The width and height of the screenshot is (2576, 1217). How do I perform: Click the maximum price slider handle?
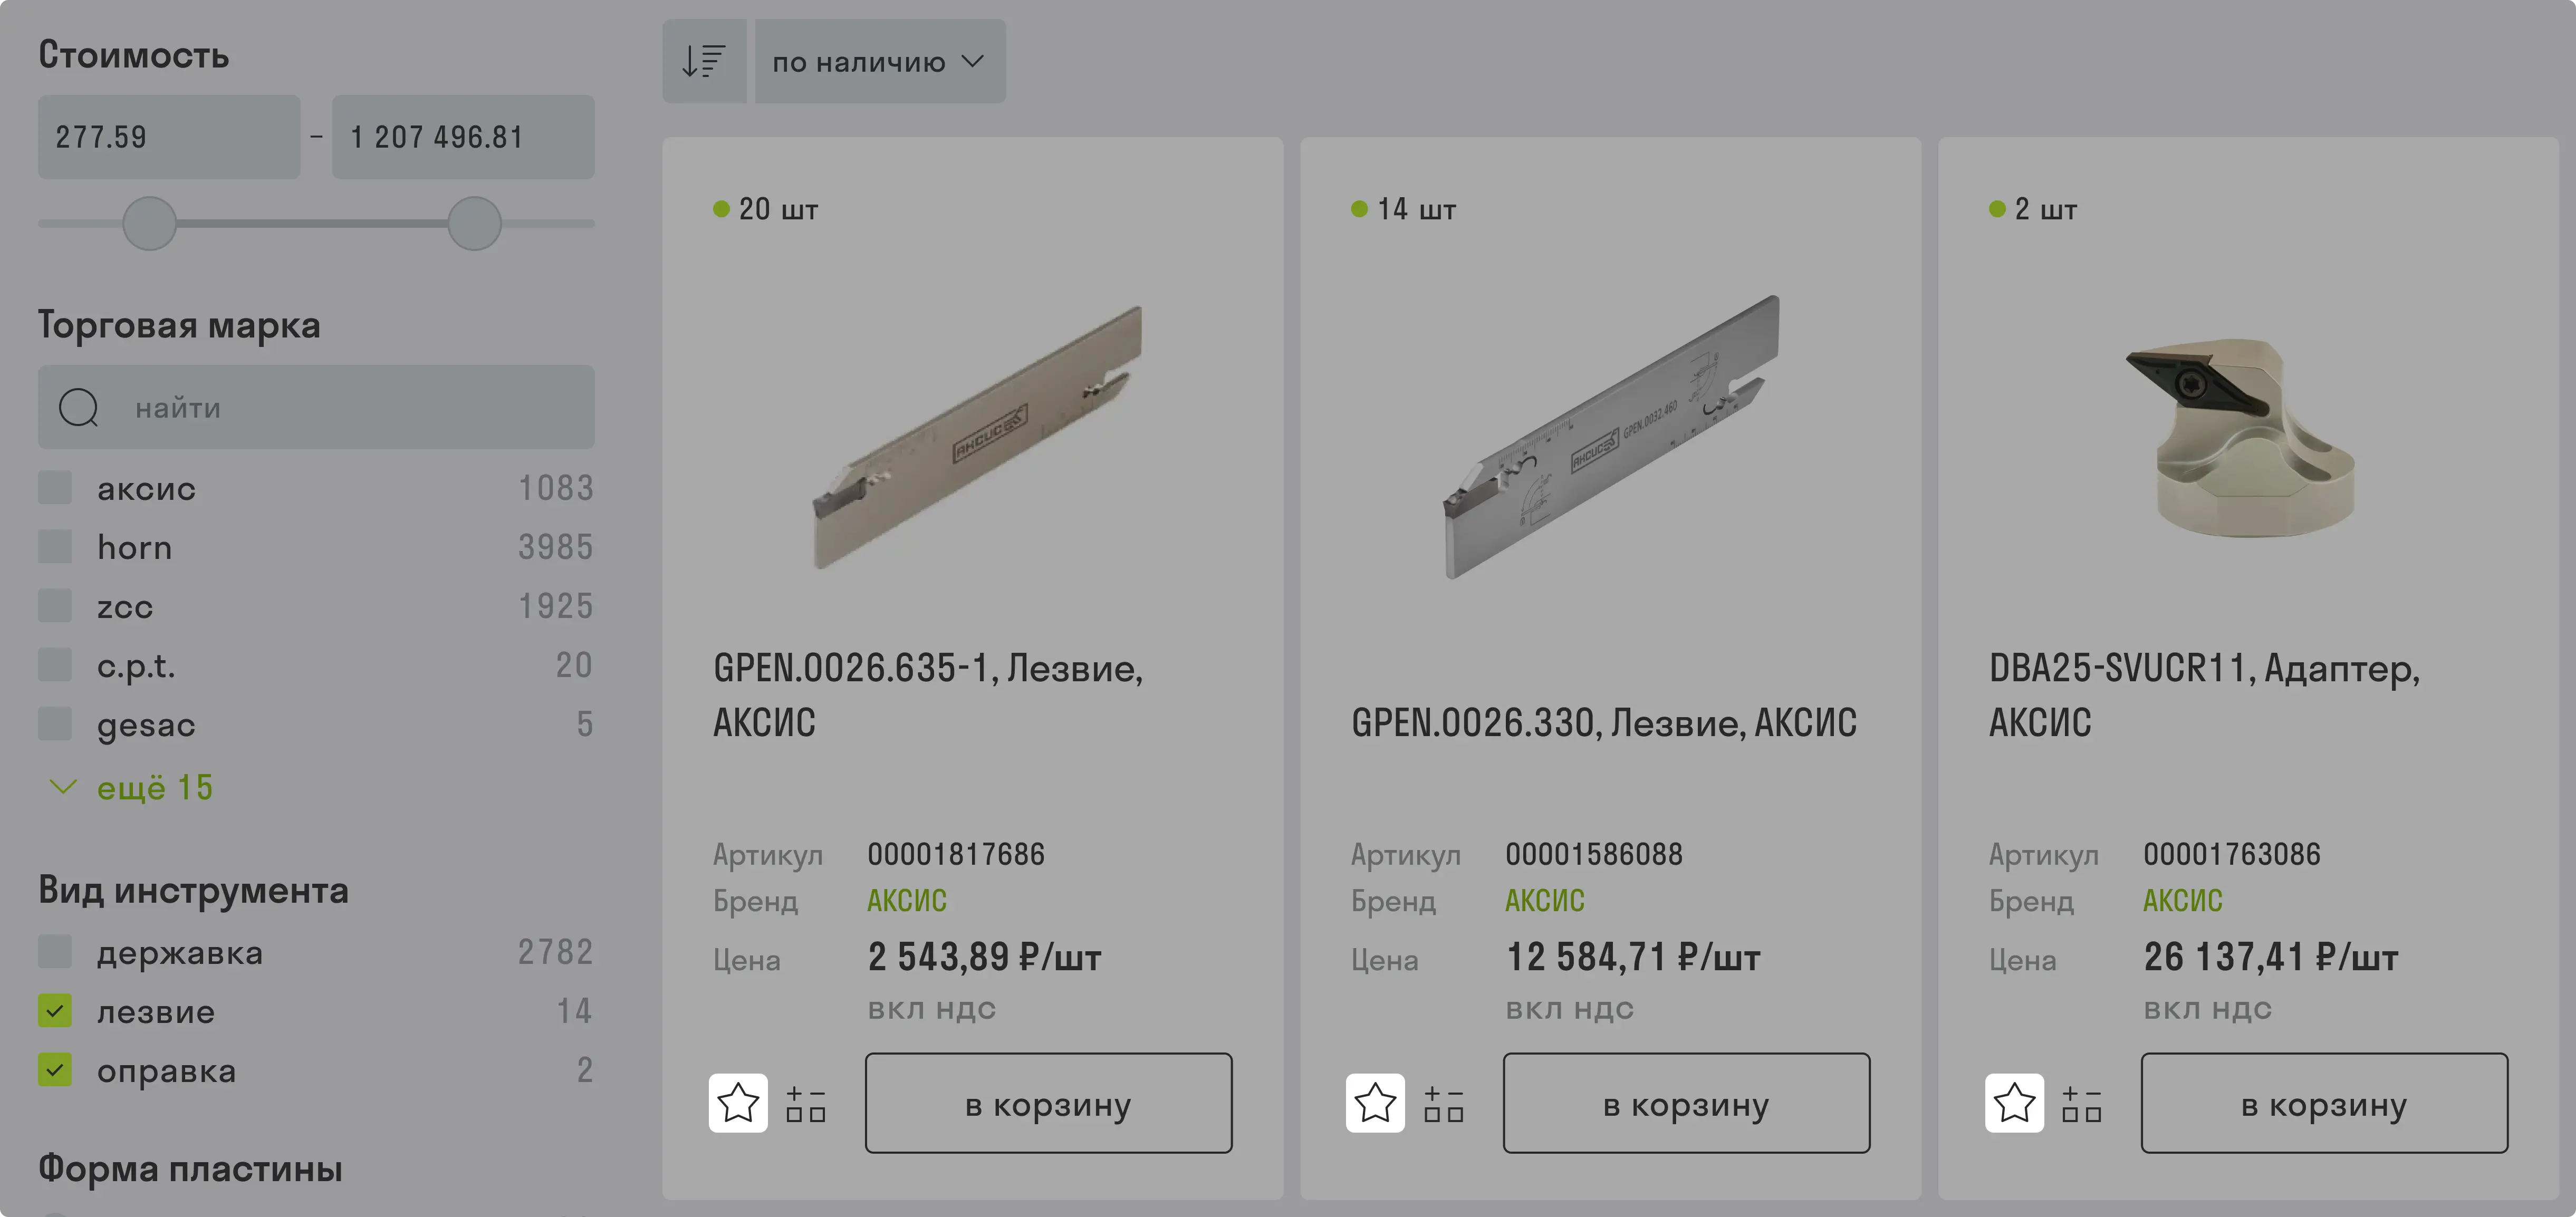pyautogui.click(x=474, y=223)
